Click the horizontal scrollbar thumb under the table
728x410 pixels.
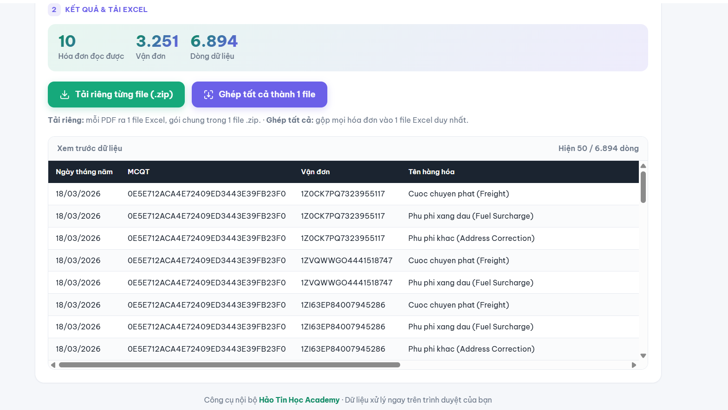point(229,365)
